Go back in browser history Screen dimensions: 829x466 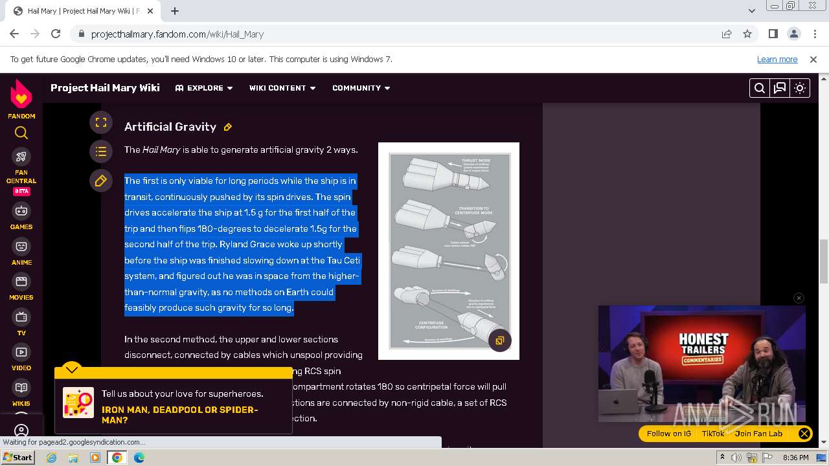14,34
